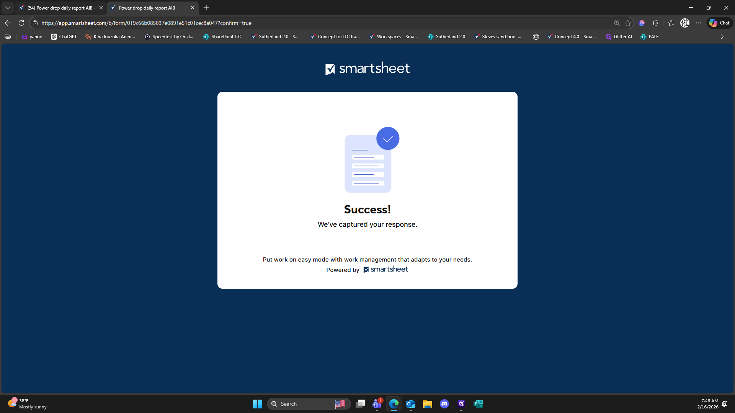The height and width of the screenshot is (413, 735).
Task: Click the Windows taskbar Search box
Action: click(x=302, y=404)
